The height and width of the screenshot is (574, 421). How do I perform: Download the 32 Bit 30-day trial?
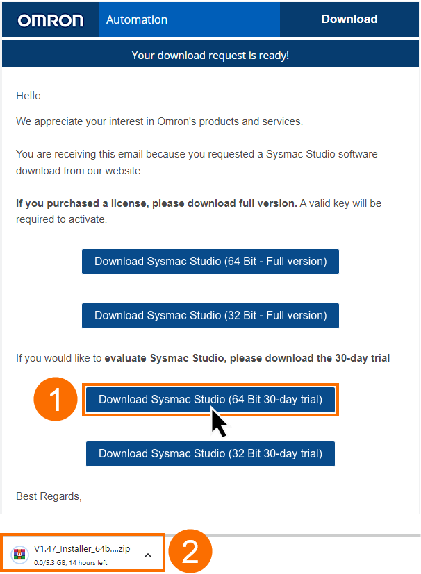210,453
